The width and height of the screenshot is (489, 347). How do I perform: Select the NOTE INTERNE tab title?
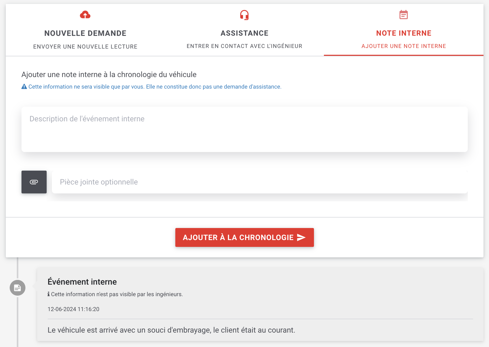pyautogui.click(x=404, y=33)
